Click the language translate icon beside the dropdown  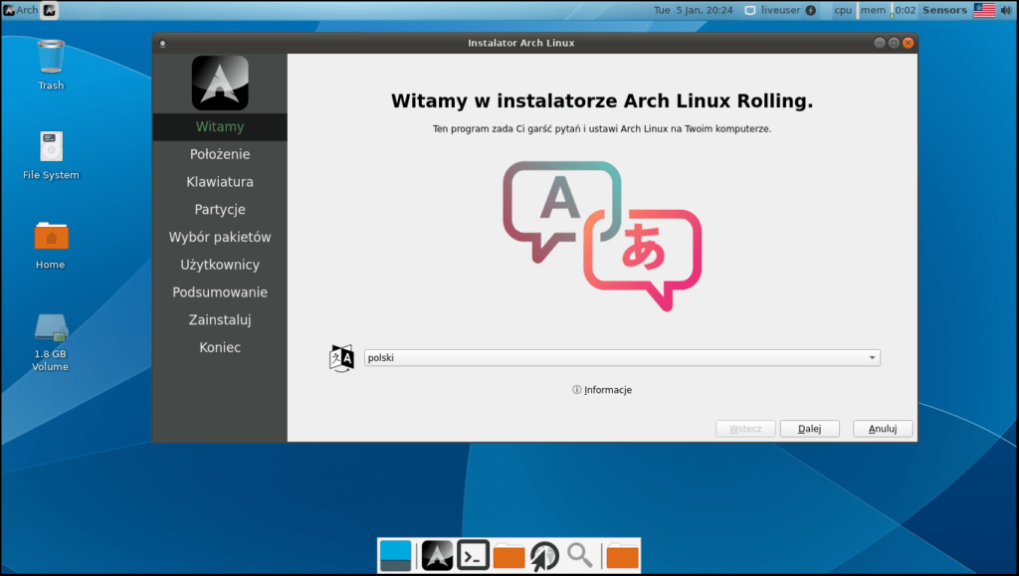click(341, 358)
